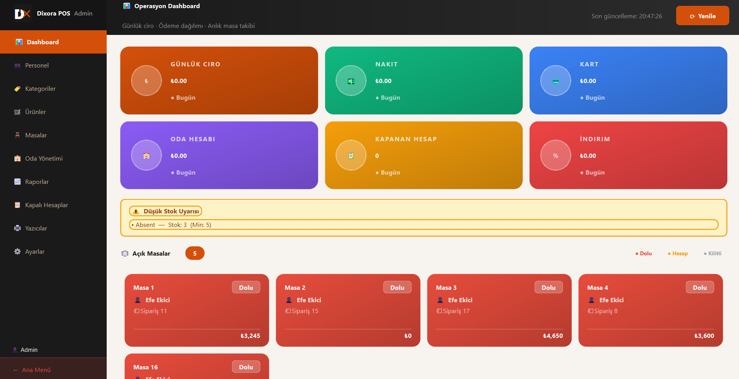Go to Kapalı Hesaplar menu item

click(53, 205)
